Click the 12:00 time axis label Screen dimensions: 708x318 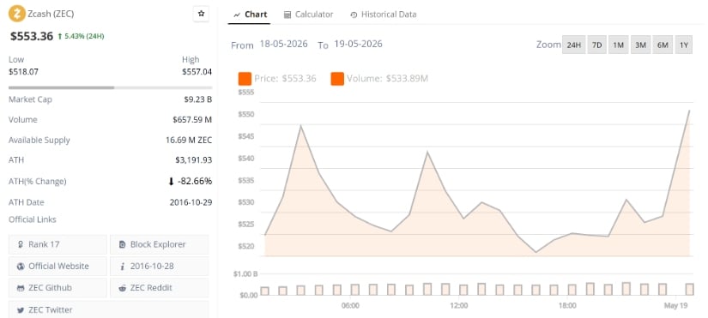[x=459, y=306]
